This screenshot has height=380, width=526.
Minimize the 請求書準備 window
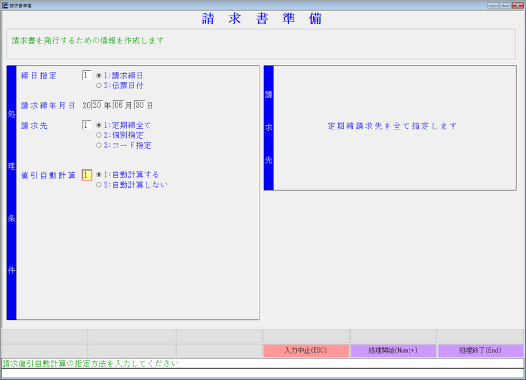tap(494, 5)
